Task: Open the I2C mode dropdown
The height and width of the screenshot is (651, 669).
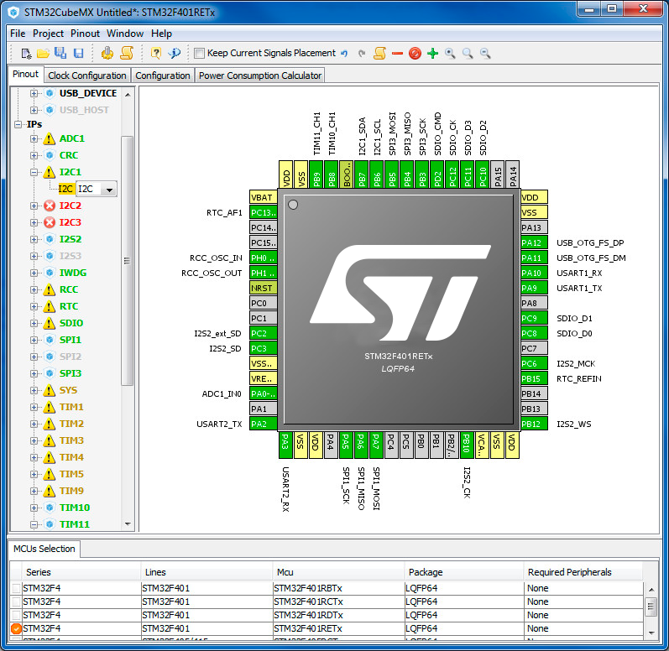Action: (x=108, y=190)
